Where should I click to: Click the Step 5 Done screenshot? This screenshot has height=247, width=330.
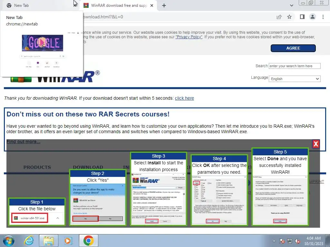(280, 200)
